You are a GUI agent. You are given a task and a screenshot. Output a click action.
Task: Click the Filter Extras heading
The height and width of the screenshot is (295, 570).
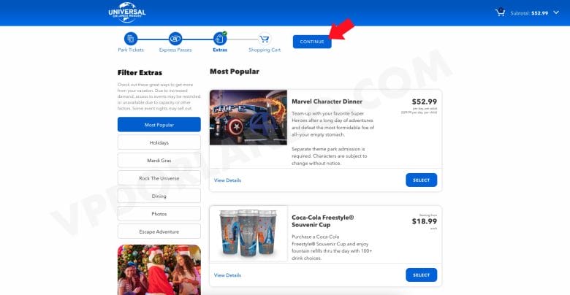[140, 73]
